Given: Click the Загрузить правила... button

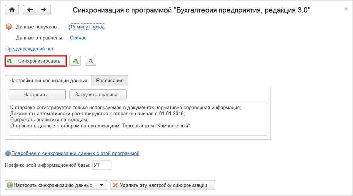Looking at the screenshot, I should (x=98, y=94).
